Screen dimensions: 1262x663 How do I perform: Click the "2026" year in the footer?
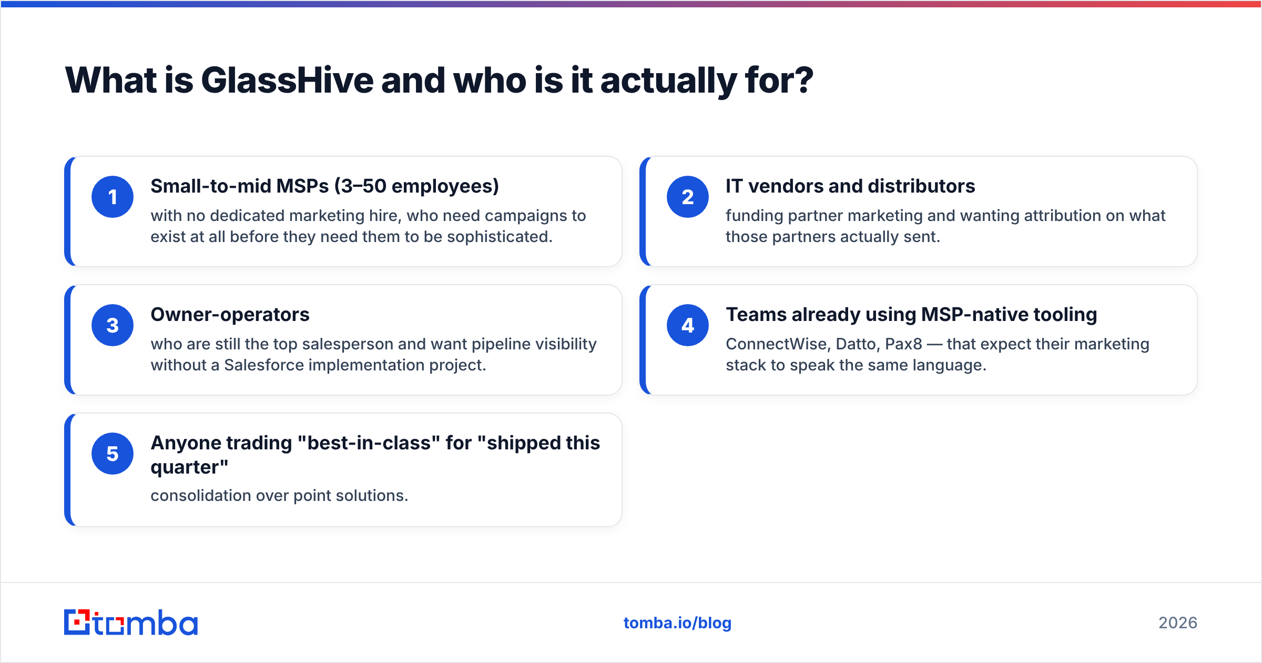point(1178,623)
